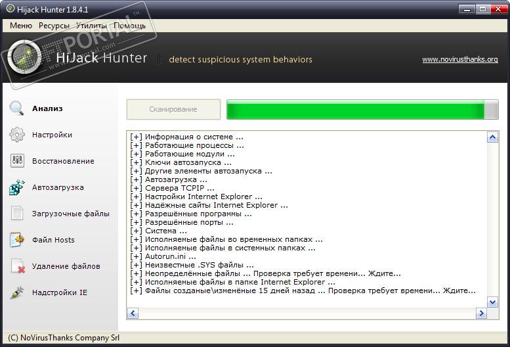Image resolution: width=510 pixels, height=347 pixels.
Task: Click the HiJack Hunter radar logo
Action: tap(24, 57)
